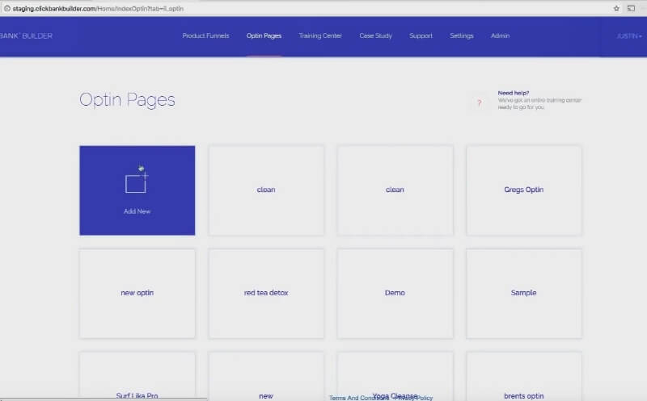Open the Yoga Cleanse card

(x=395, y=376)
